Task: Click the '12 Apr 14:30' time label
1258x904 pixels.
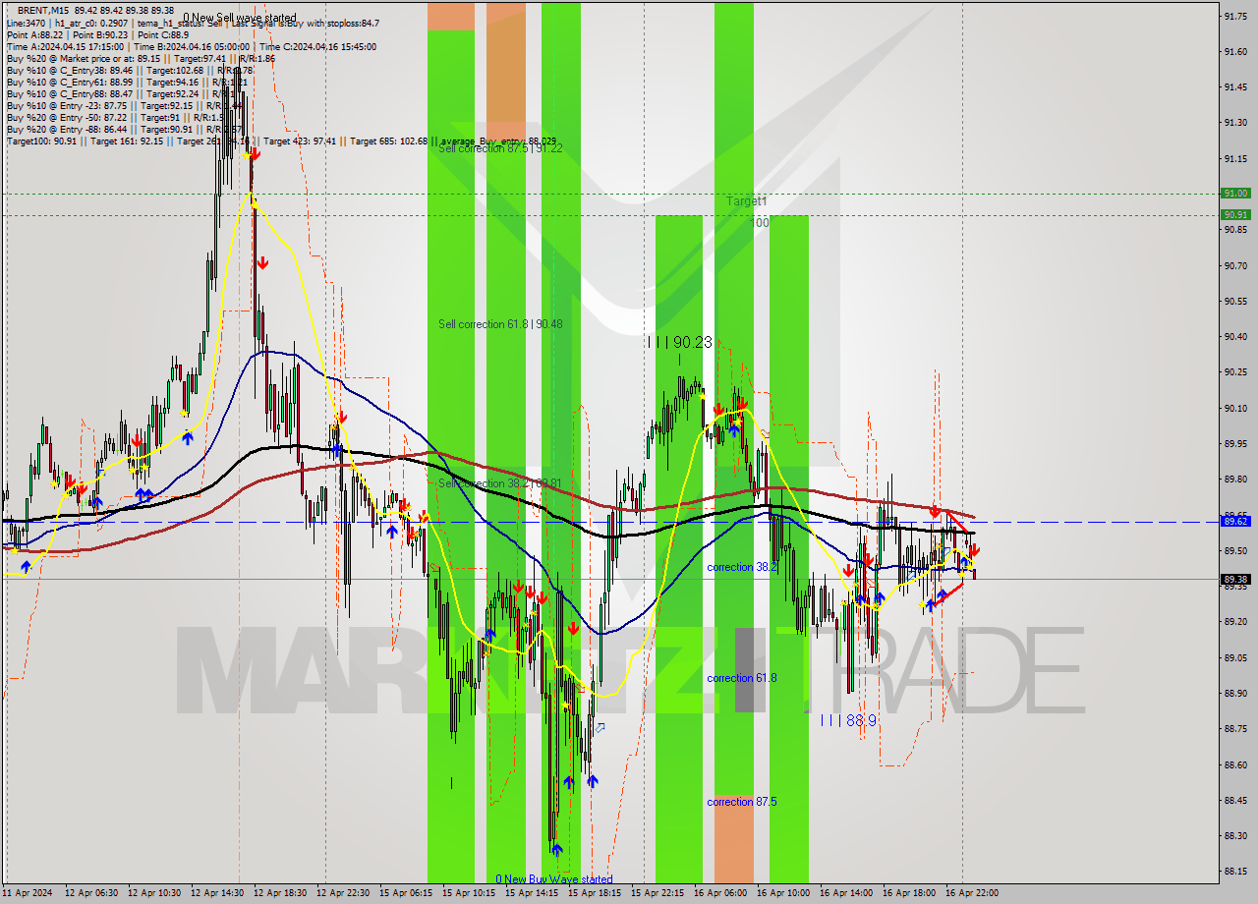Action: [x=217, y=893]
